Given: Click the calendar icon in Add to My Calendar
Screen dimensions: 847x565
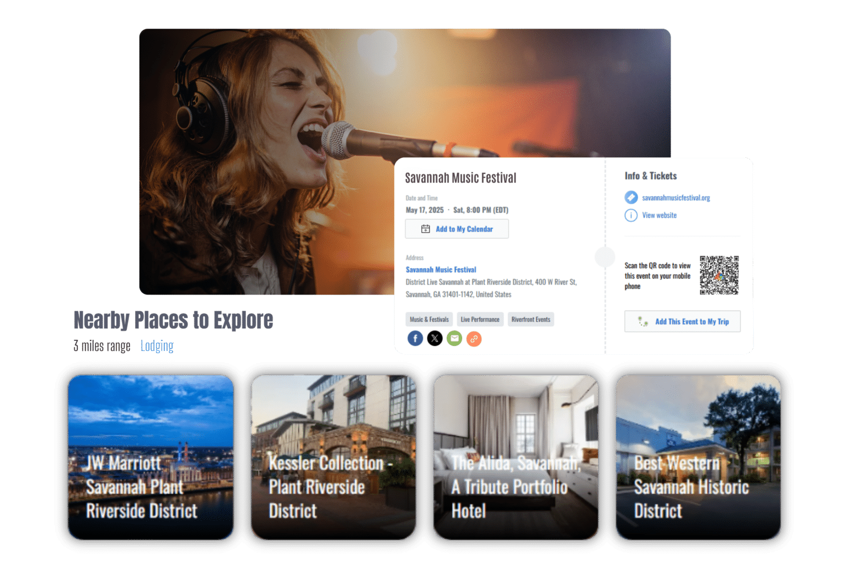Looking at the screenshot, I should (x=426, y=229).
